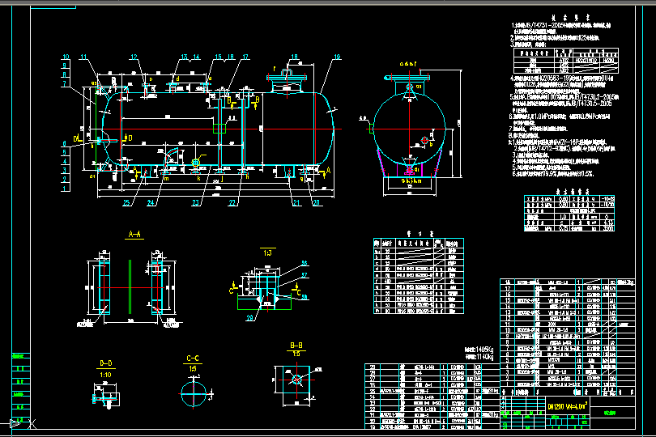Click the B-B section title text
The height and width of the screenshot is (437, 656).
point(297,345)
